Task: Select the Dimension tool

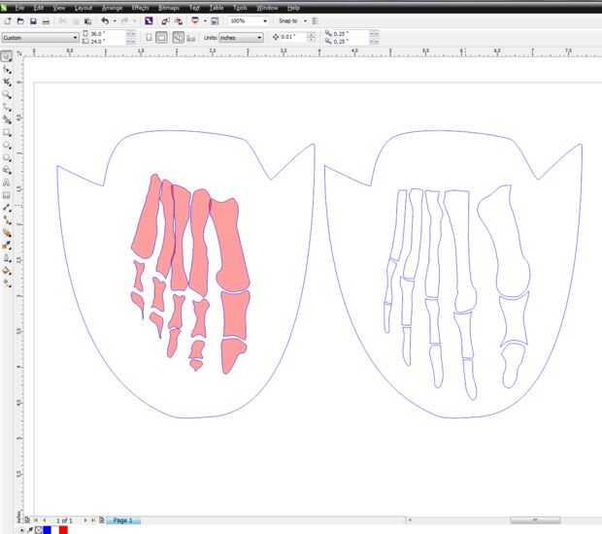Action: (7, 208)
